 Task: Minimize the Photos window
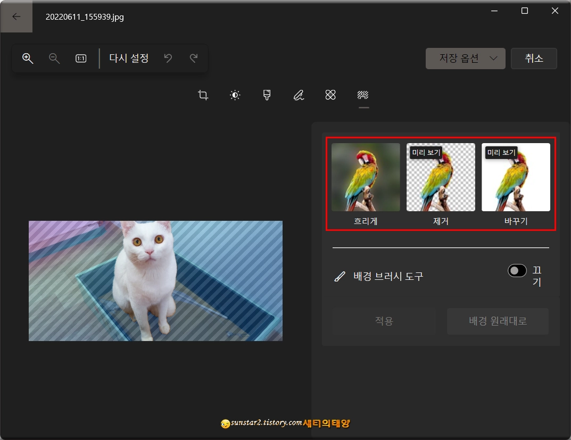tap(494, 11)
